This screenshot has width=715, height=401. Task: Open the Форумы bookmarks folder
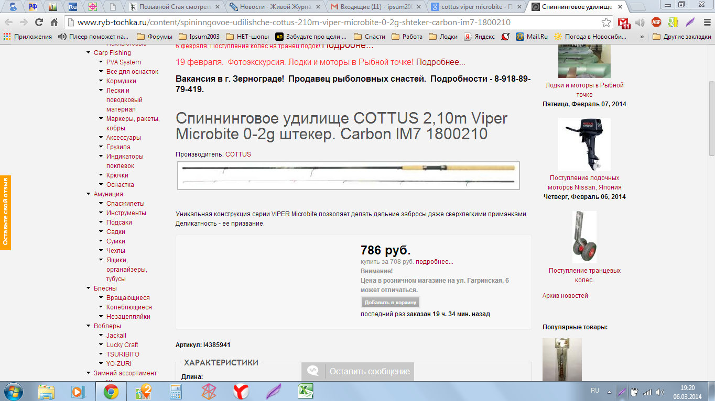coord(154,37)
